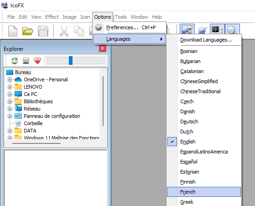Select ChineseTraditional language
Viewport: 255px width, 206px height.
tap(204, 91)
